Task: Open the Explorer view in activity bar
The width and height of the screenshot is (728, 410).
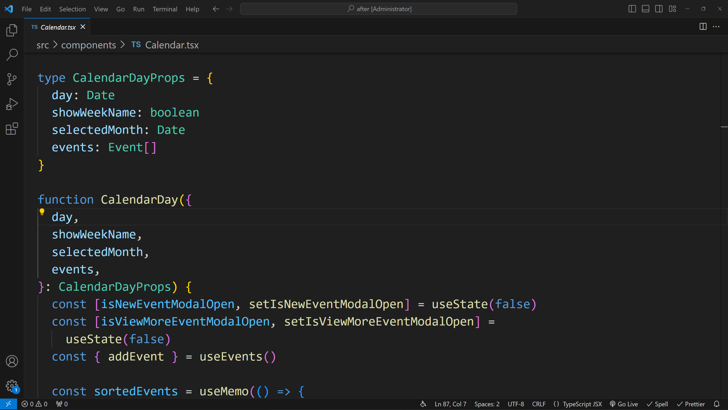Action: [12, 30]
